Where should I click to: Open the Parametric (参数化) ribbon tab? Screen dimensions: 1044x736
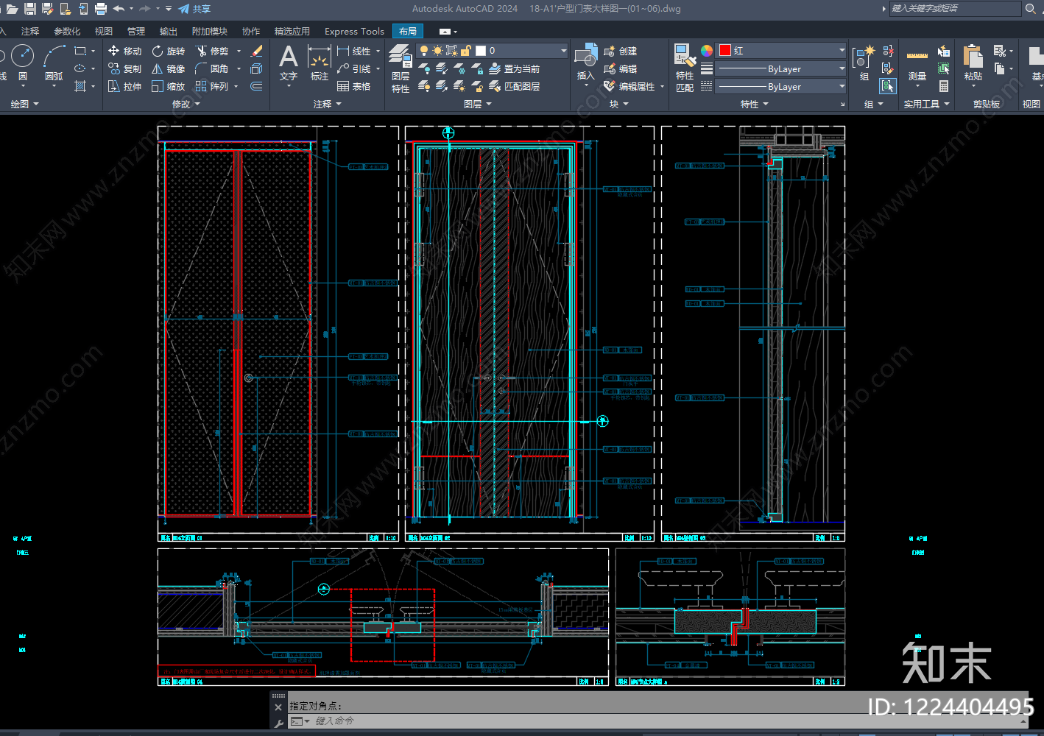[67, 31]
